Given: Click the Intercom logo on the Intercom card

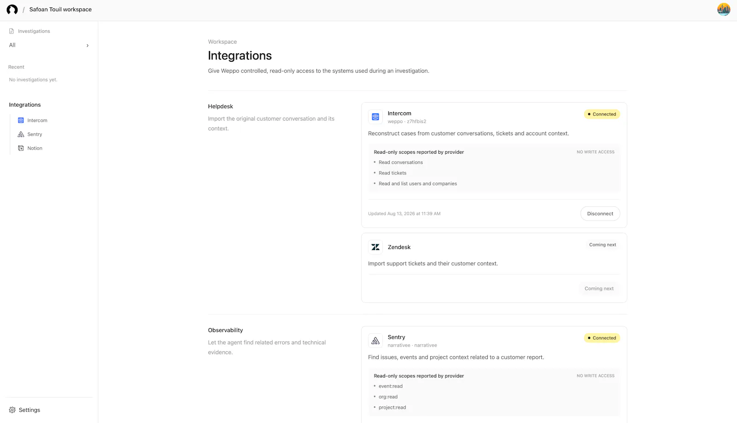Looking at the screenshot, I should tap(375, 117).
